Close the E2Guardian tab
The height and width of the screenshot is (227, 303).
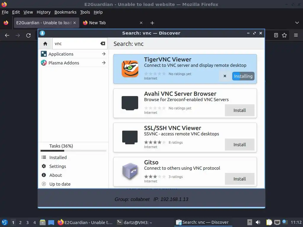pos(75,23)
